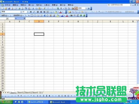Sort descending with the Z-A icon
This screenshot has width=139, height=104.
[69, 8]
